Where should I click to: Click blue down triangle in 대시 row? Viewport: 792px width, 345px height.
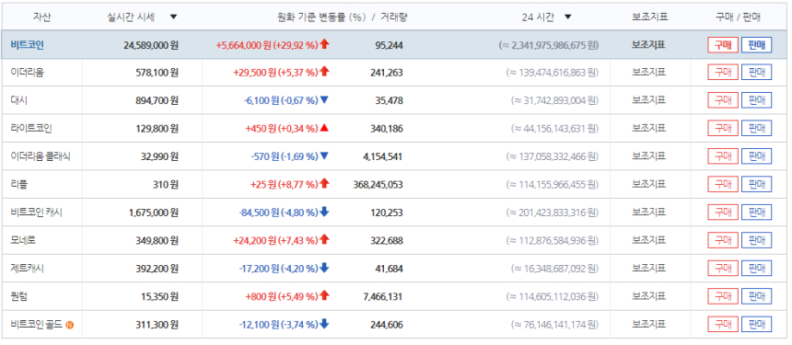[x=324, y=100]
